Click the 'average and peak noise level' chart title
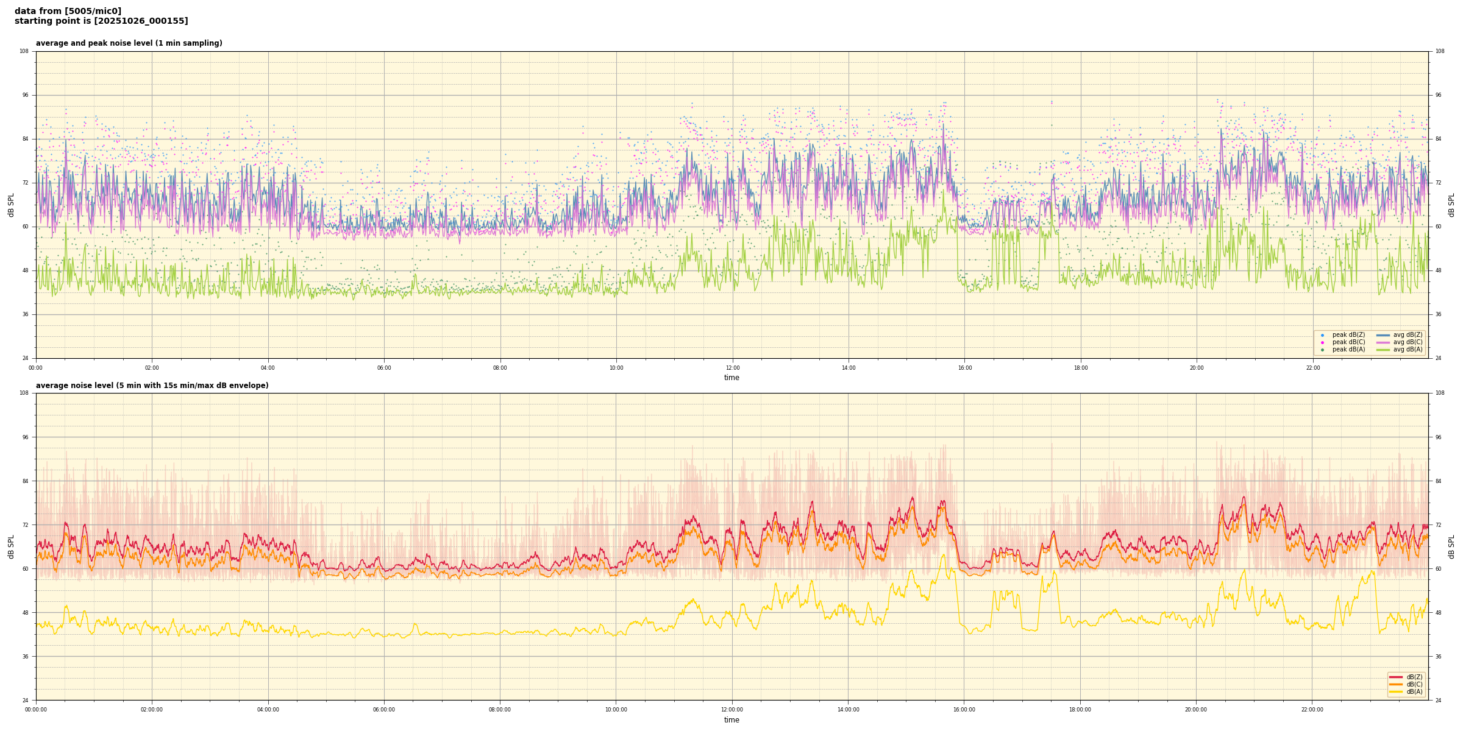 click(129, 43)
